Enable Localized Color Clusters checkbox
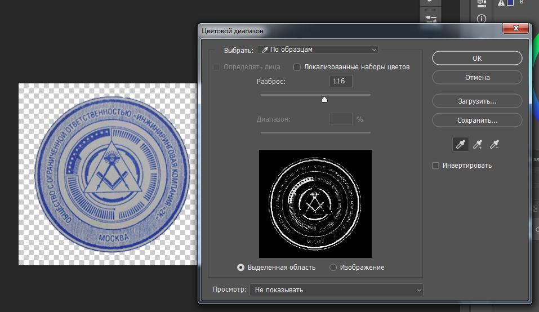The height and width of the screenshot is (312, 539). click(x=297, y=67)
